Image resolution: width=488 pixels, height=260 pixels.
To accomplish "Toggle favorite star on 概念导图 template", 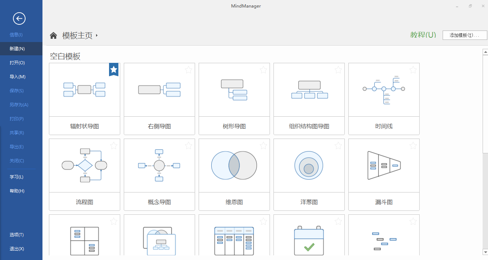I will 189,145.
